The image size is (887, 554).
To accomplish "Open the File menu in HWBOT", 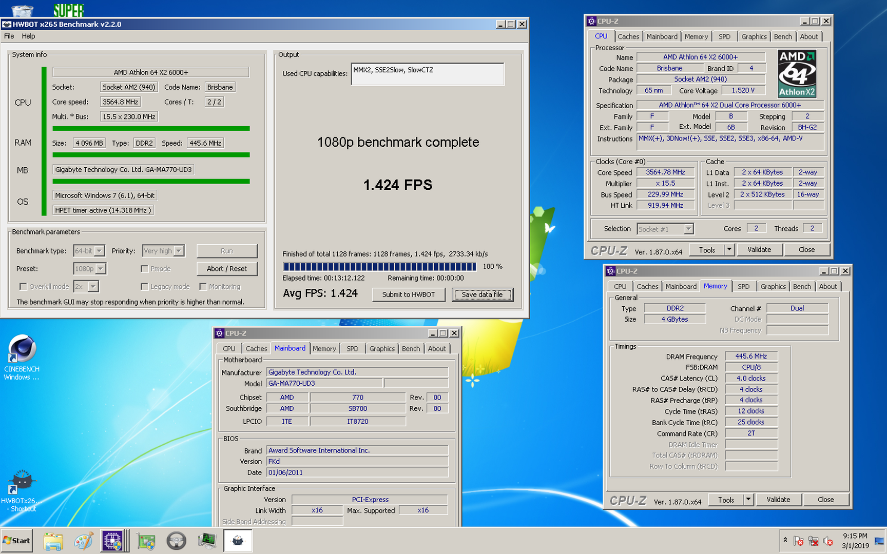I will click(x=9, y=36).
